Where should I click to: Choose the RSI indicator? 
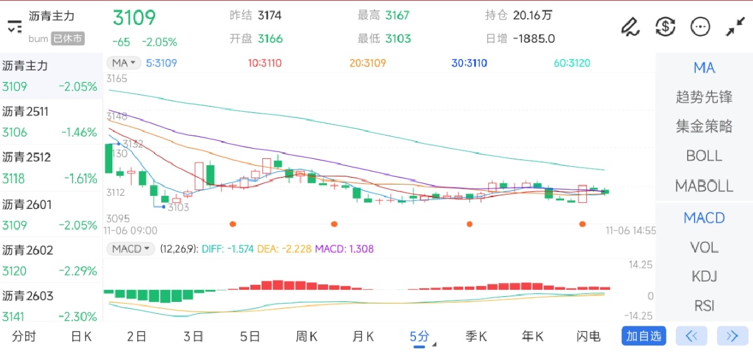[704, 306]
